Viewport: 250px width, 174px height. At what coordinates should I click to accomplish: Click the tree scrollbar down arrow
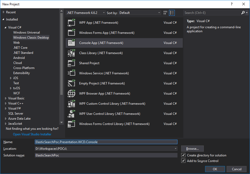pos(61,123)
